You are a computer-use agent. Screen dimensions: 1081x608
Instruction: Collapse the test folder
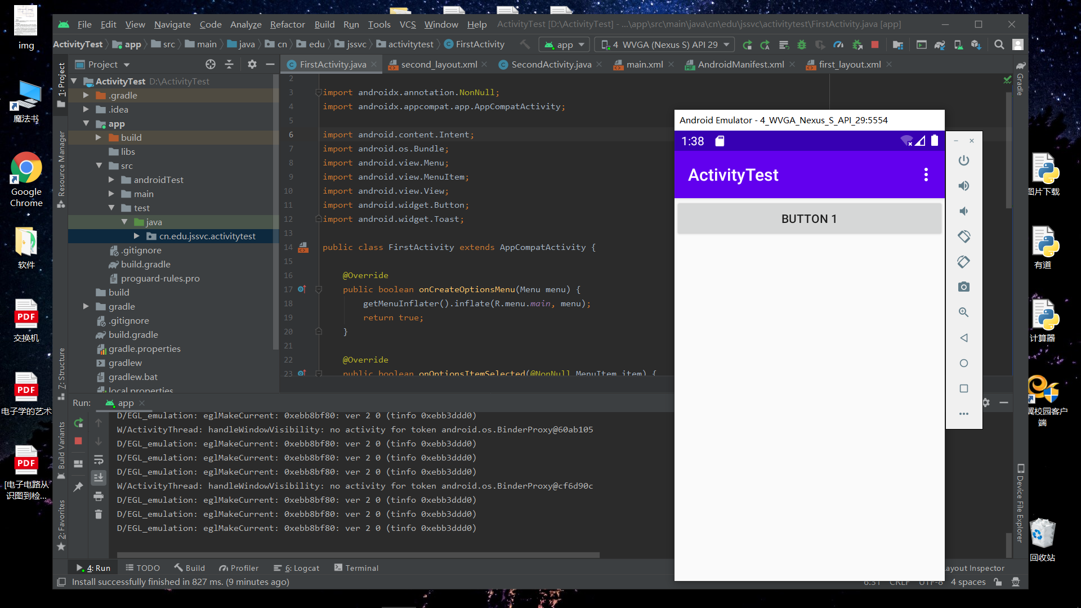111,208
